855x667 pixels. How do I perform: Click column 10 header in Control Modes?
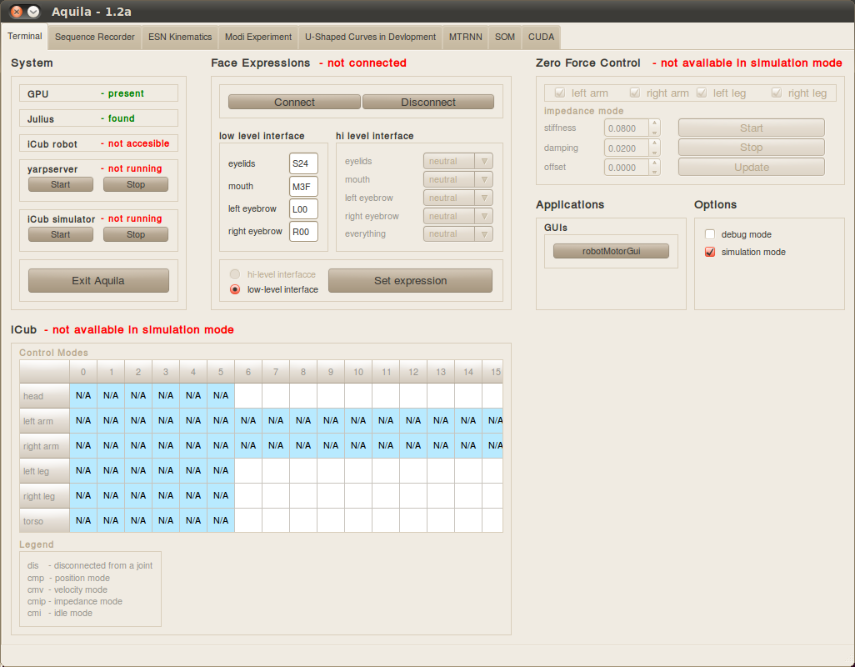coord(358,372)
